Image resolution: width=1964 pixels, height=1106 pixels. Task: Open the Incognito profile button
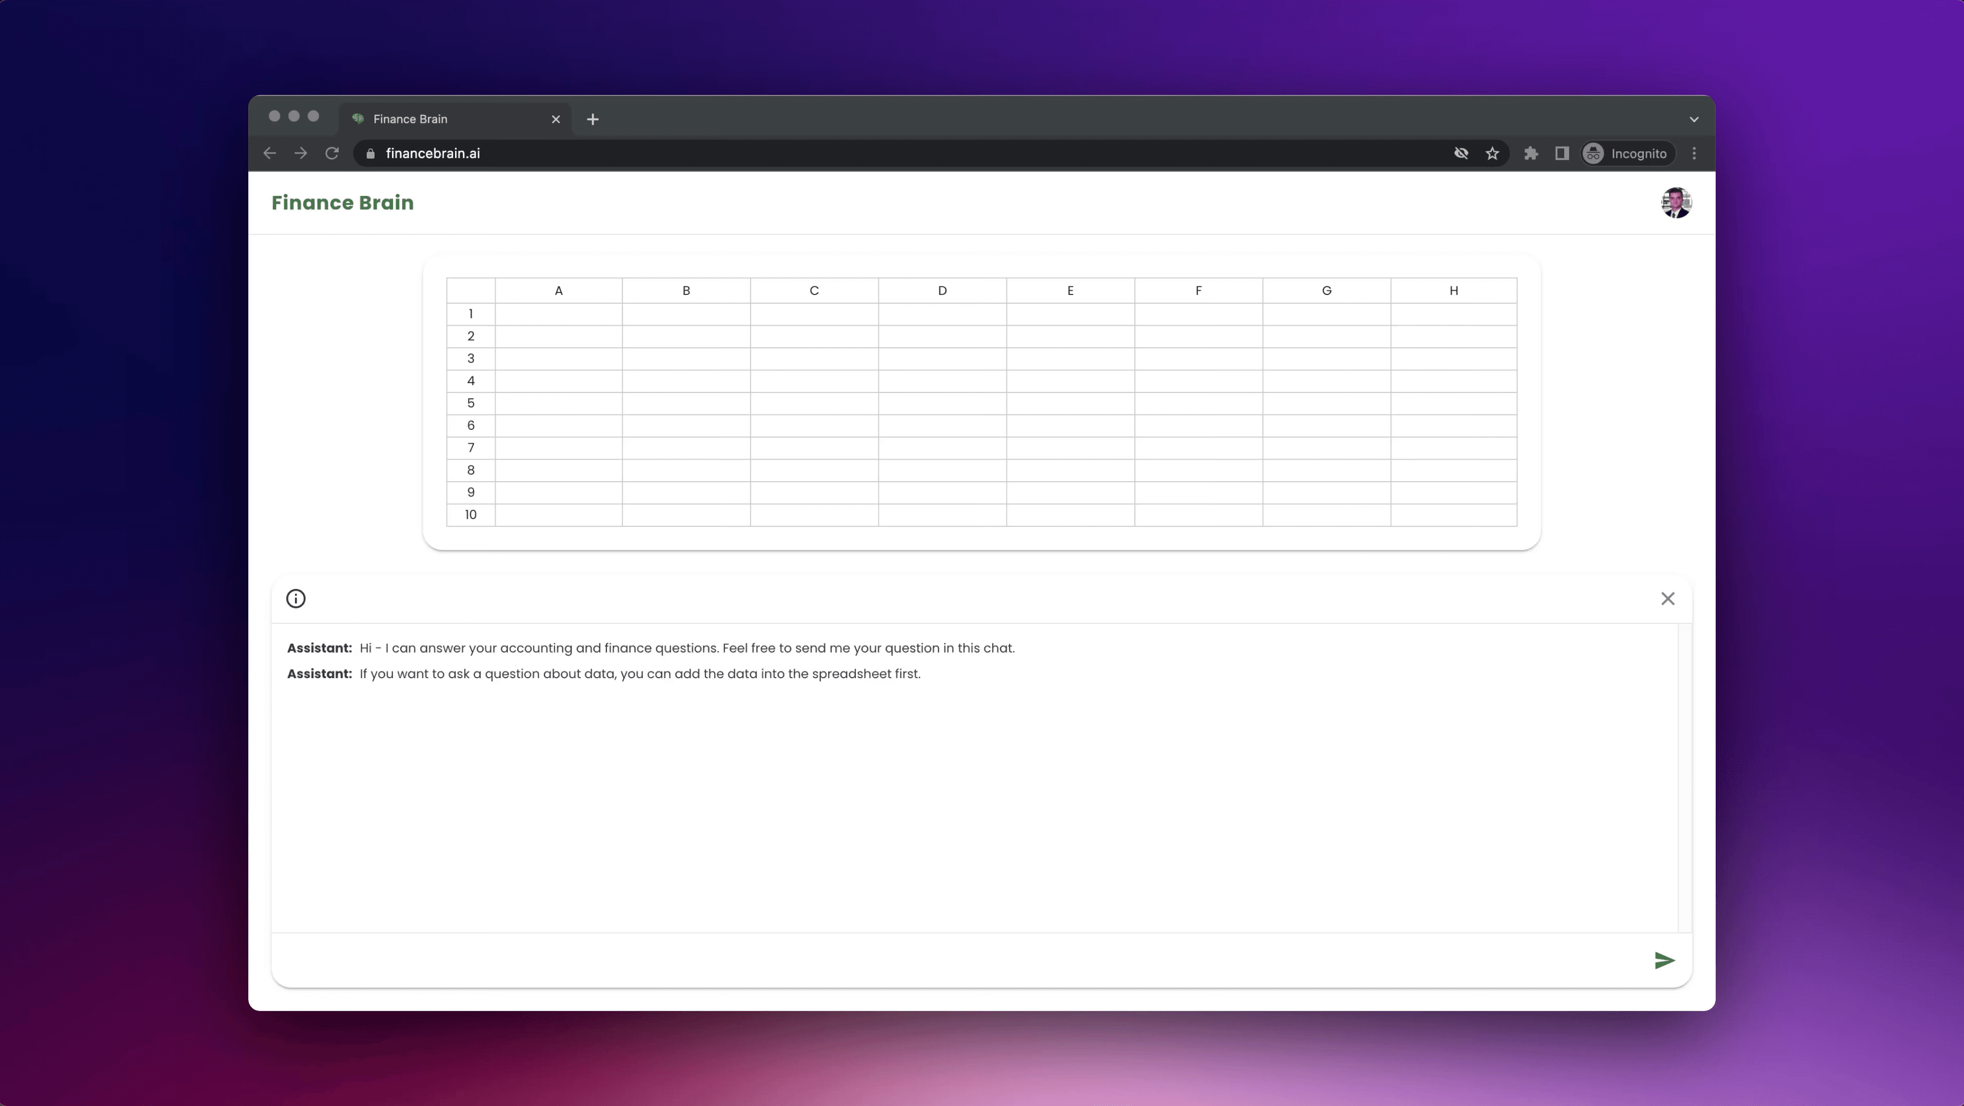pos(1628,153)
